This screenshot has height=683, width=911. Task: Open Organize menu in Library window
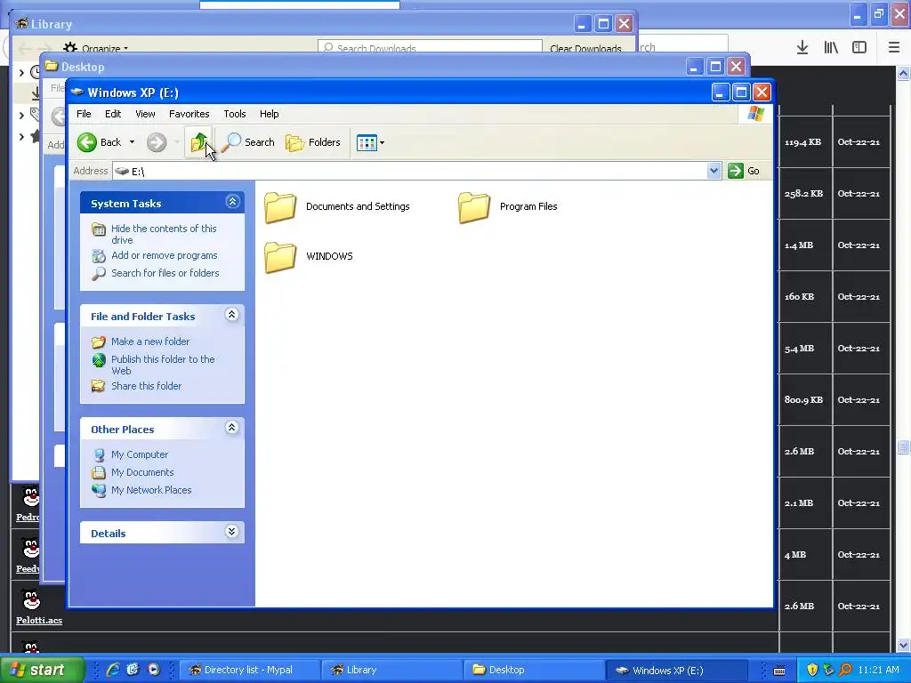point(96,49)
